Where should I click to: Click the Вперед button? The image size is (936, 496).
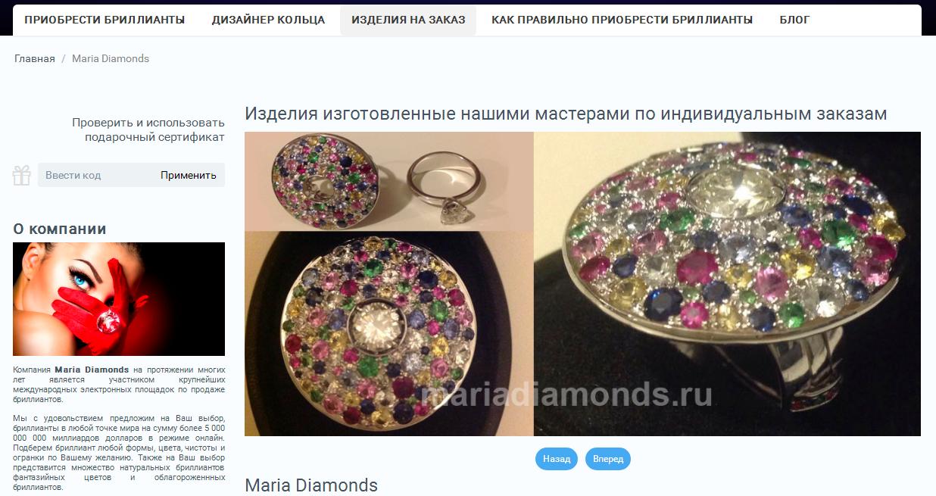608,459
